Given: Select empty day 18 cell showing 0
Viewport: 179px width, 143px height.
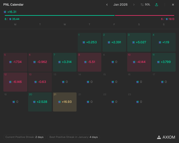Looking at the screenshot, I should coord(15,102).
